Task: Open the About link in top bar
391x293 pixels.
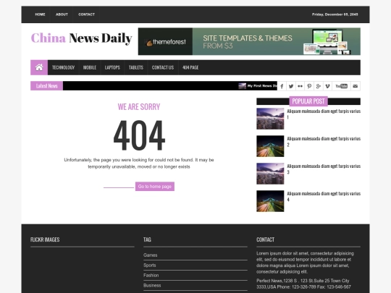Action: pos(62,14)
